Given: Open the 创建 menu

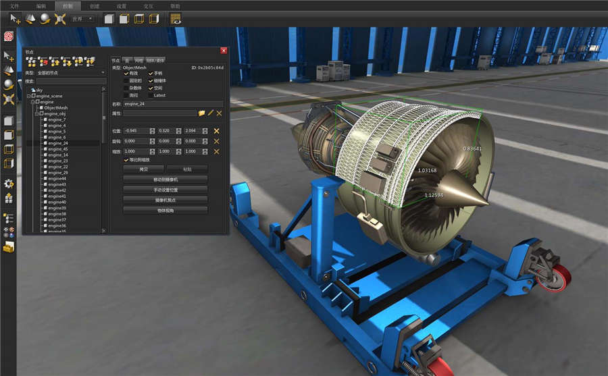Looking at the screenshot, I should [x=94, y=5].
